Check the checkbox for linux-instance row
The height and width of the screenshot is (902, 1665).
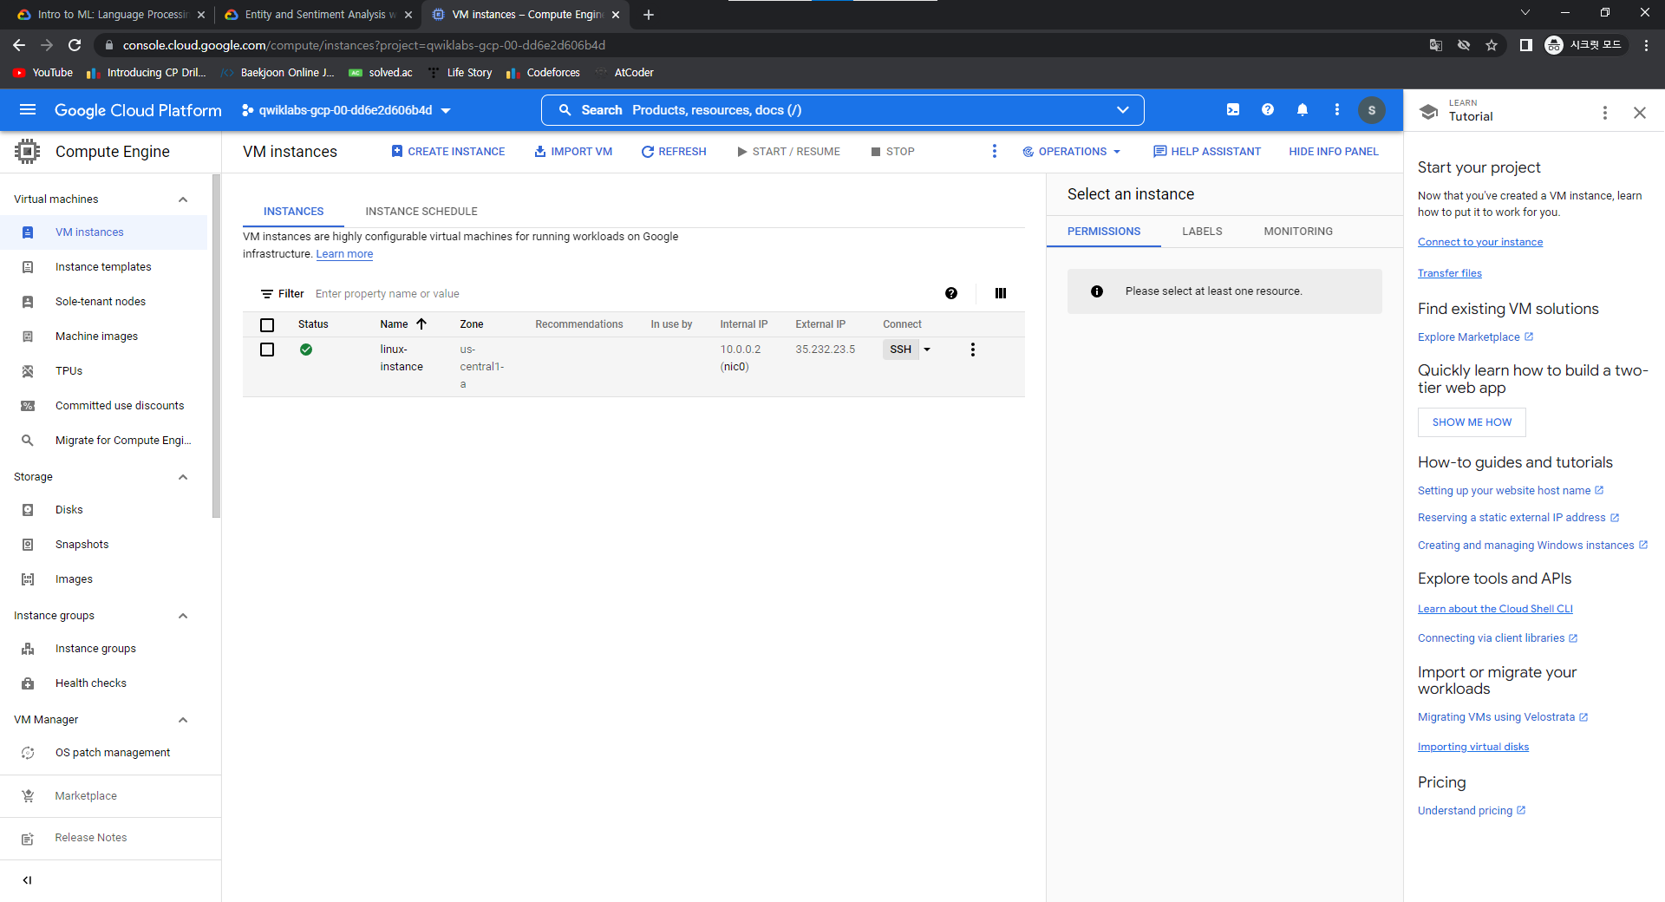pos(267,350)
